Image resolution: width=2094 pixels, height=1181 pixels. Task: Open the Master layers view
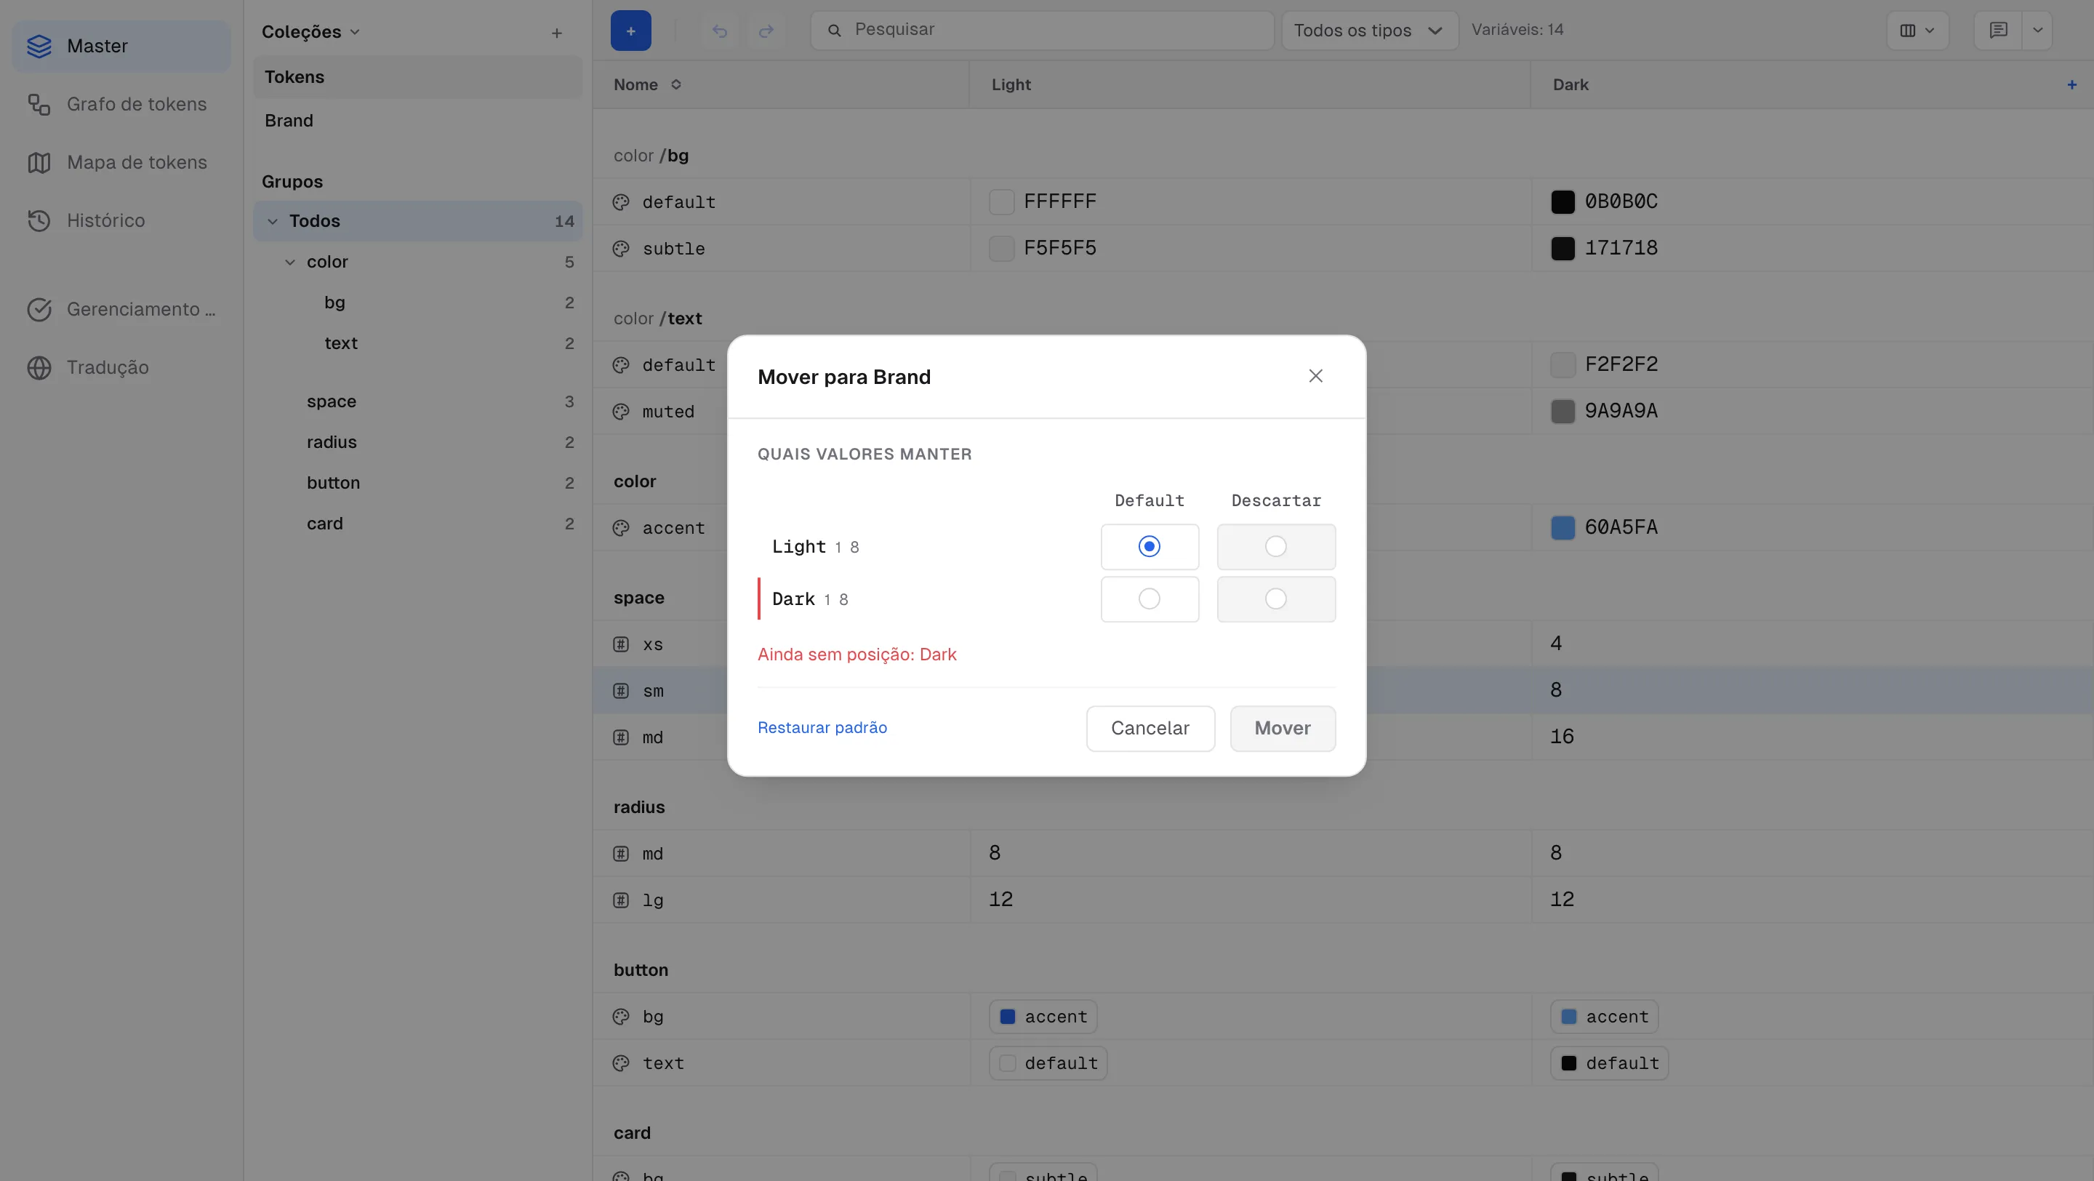tap(121, 47)
